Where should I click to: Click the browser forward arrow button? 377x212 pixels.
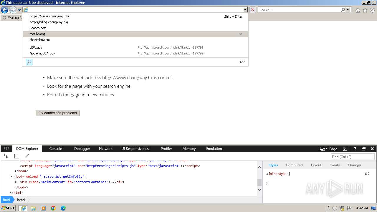(x=13, y=10)
